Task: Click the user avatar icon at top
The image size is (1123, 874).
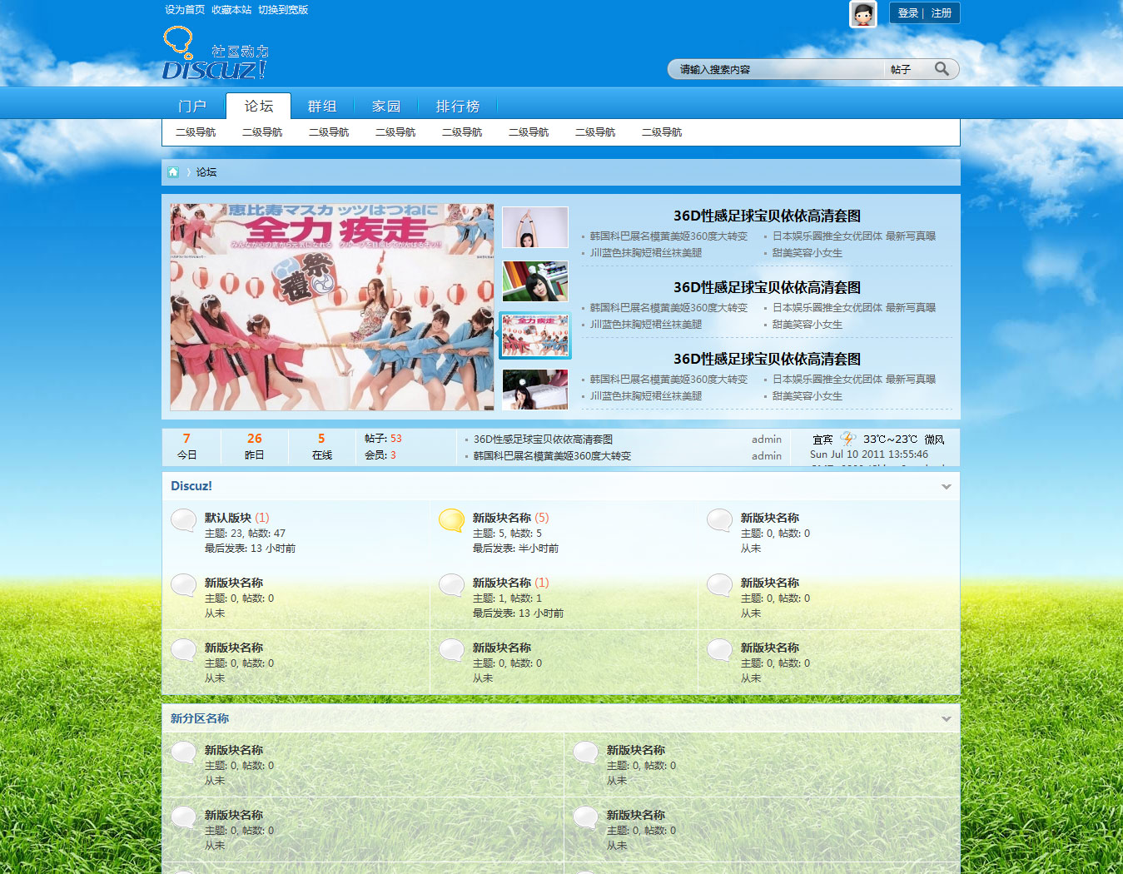Action: point(863,14)
